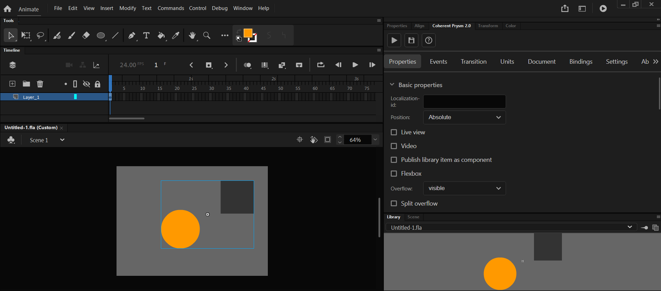Select the Hand tool
This screenshot has height=291, width=661.
192,35
